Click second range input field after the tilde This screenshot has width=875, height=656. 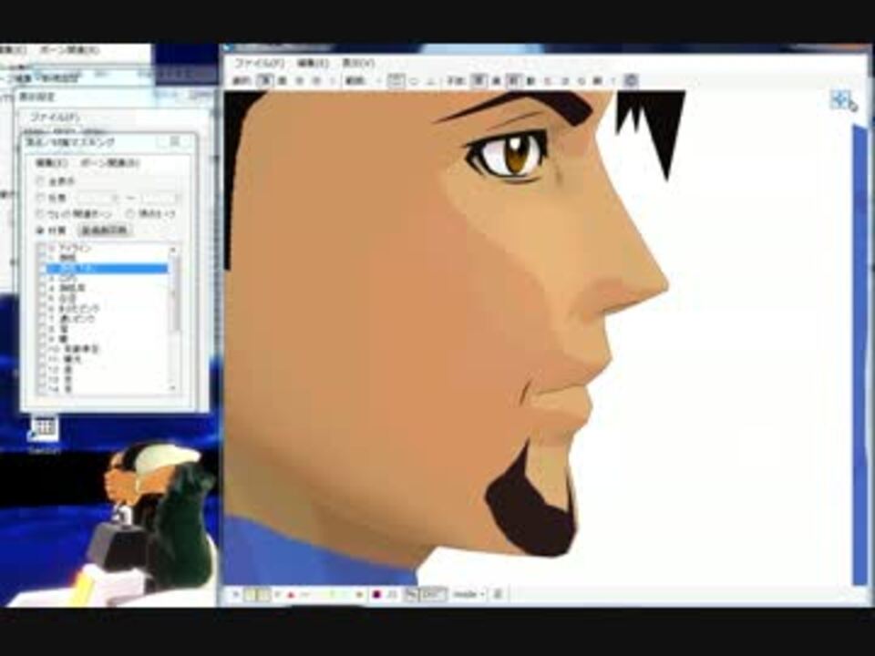point(160,198)
